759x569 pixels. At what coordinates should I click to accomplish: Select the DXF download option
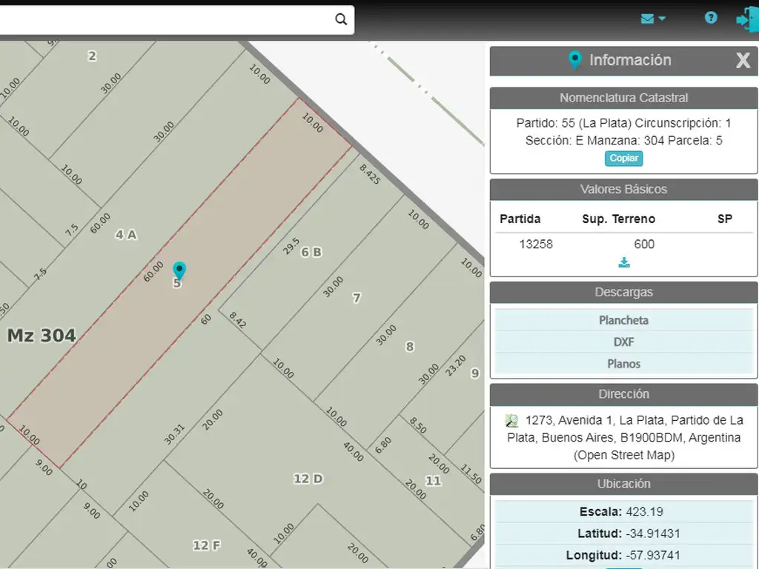[623, 342]
